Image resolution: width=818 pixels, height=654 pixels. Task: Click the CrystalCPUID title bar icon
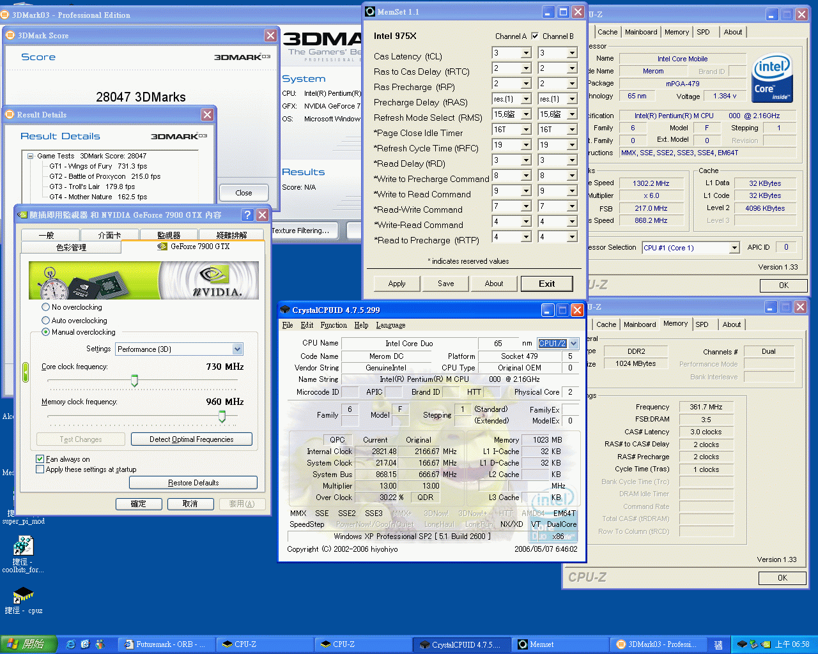point(285,310)
